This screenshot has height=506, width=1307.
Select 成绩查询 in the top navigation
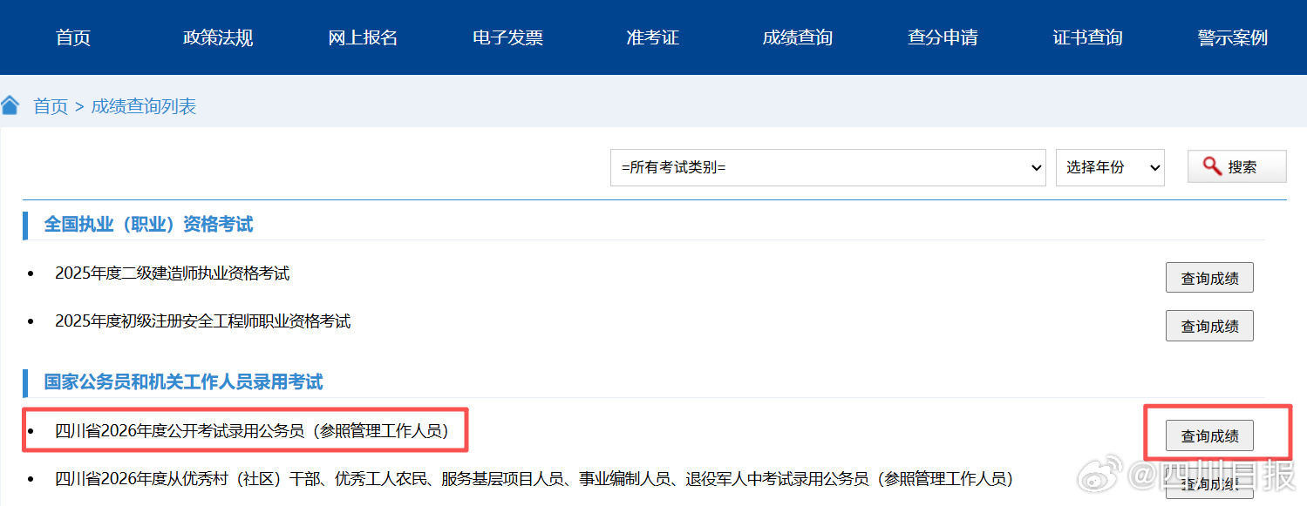point(797,37)
